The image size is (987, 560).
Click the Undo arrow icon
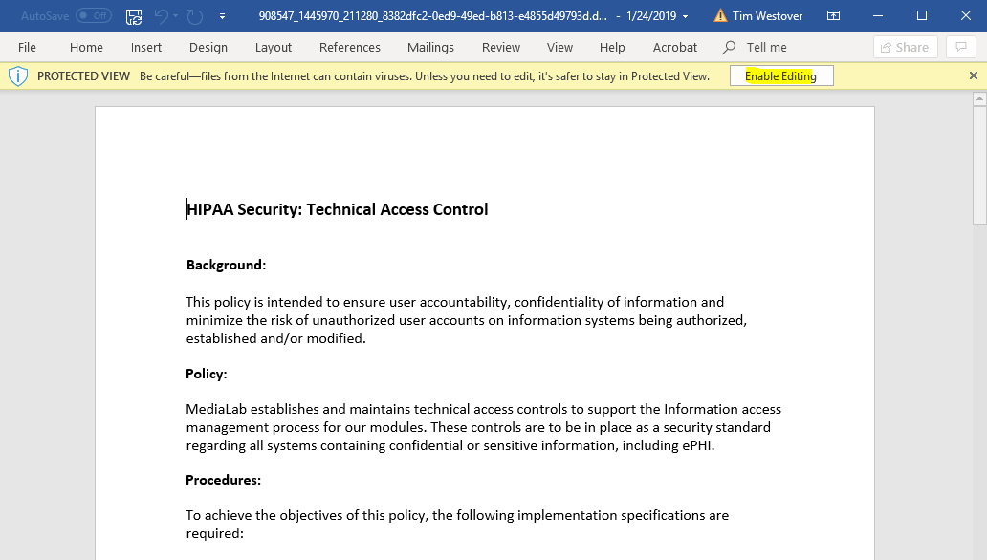(162, 16)
